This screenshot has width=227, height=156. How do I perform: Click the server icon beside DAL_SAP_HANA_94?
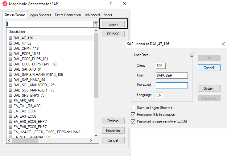pyautogui.click(x=11, y=80)
